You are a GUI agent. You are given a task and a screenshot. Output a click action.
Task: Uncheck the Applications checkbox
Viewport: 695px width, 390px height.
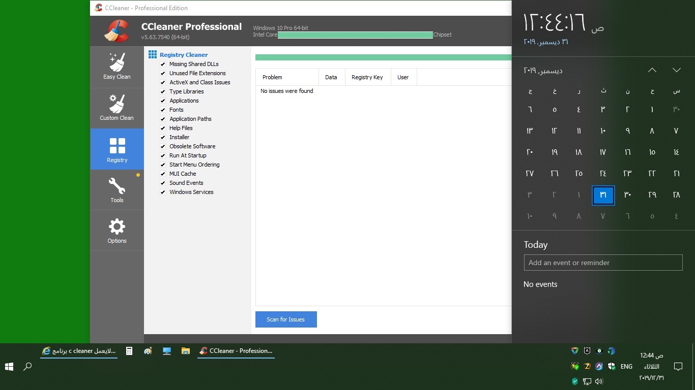[x=163, y=101]
